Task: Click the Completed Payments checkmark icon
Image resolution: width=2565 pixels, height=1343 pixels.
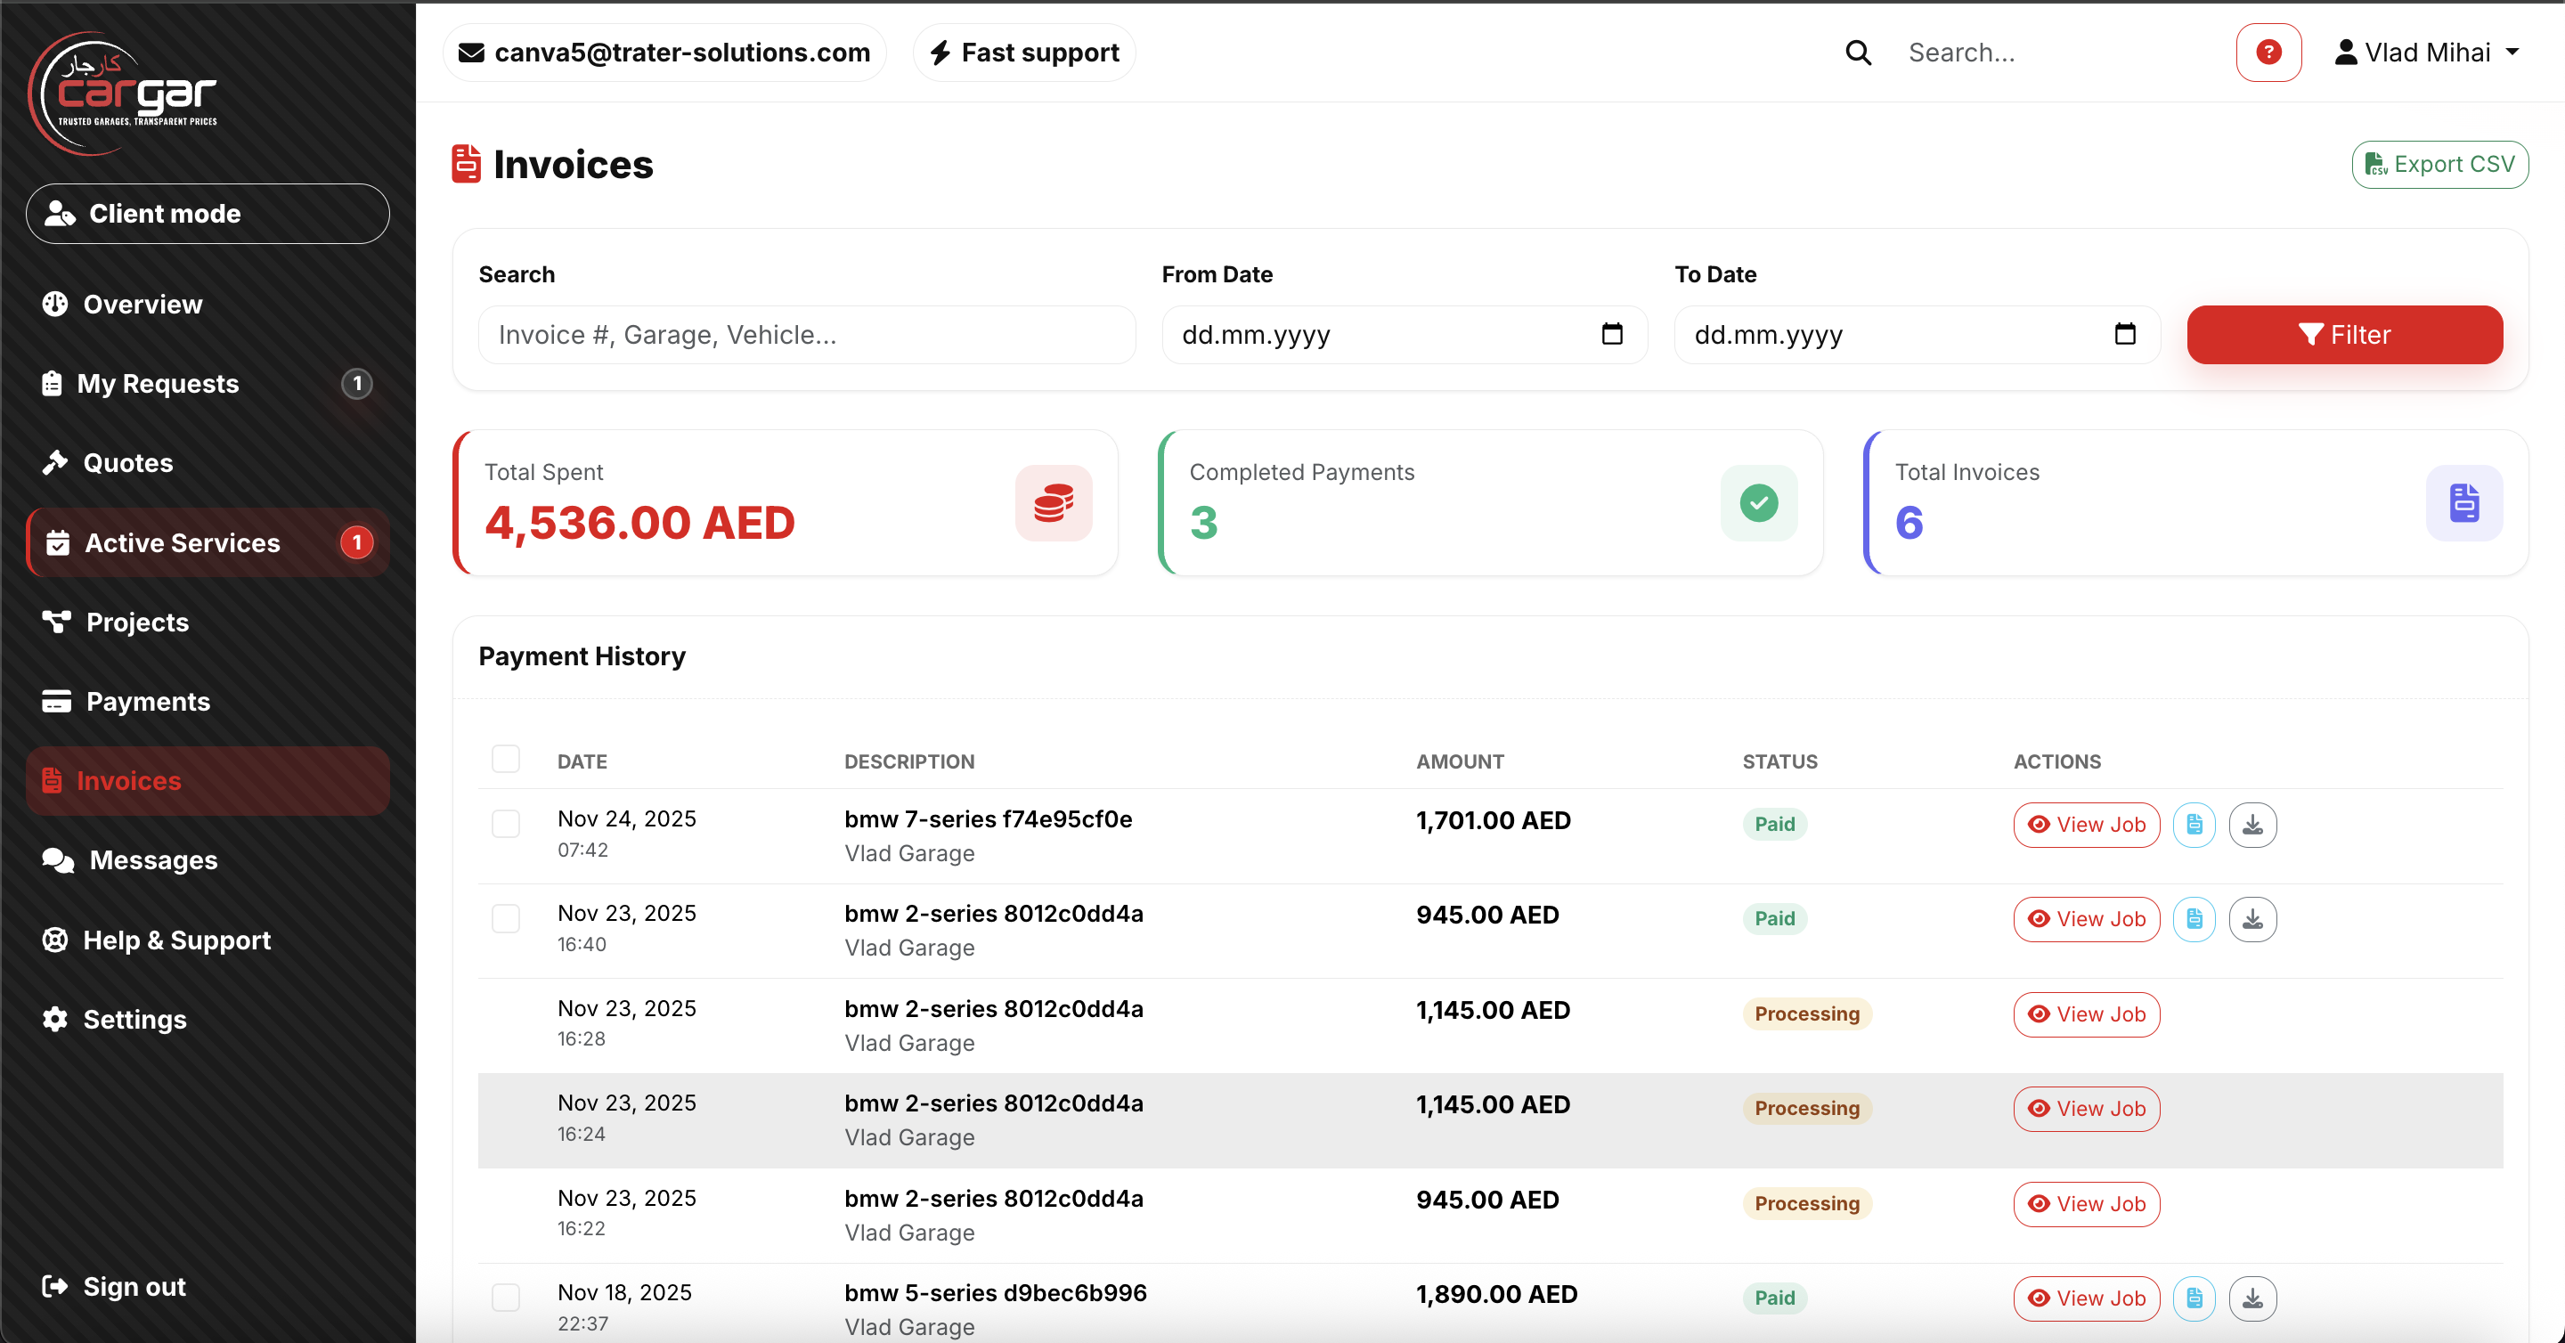Action: coord(1757,503)
